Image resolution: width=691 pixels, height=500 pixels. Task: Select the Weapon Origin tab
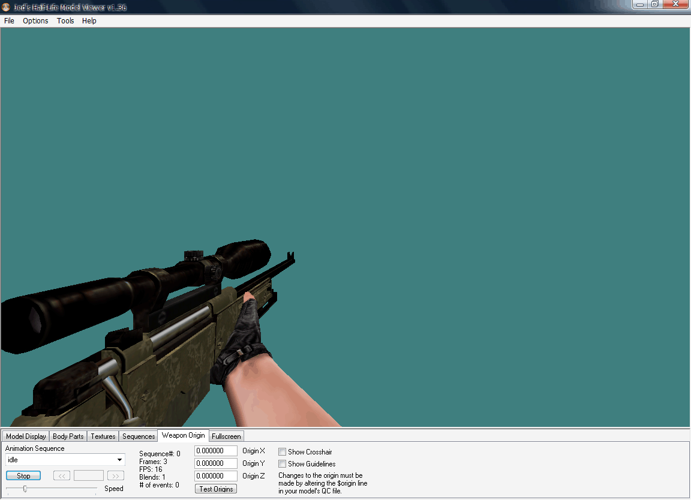coord(184,435)
